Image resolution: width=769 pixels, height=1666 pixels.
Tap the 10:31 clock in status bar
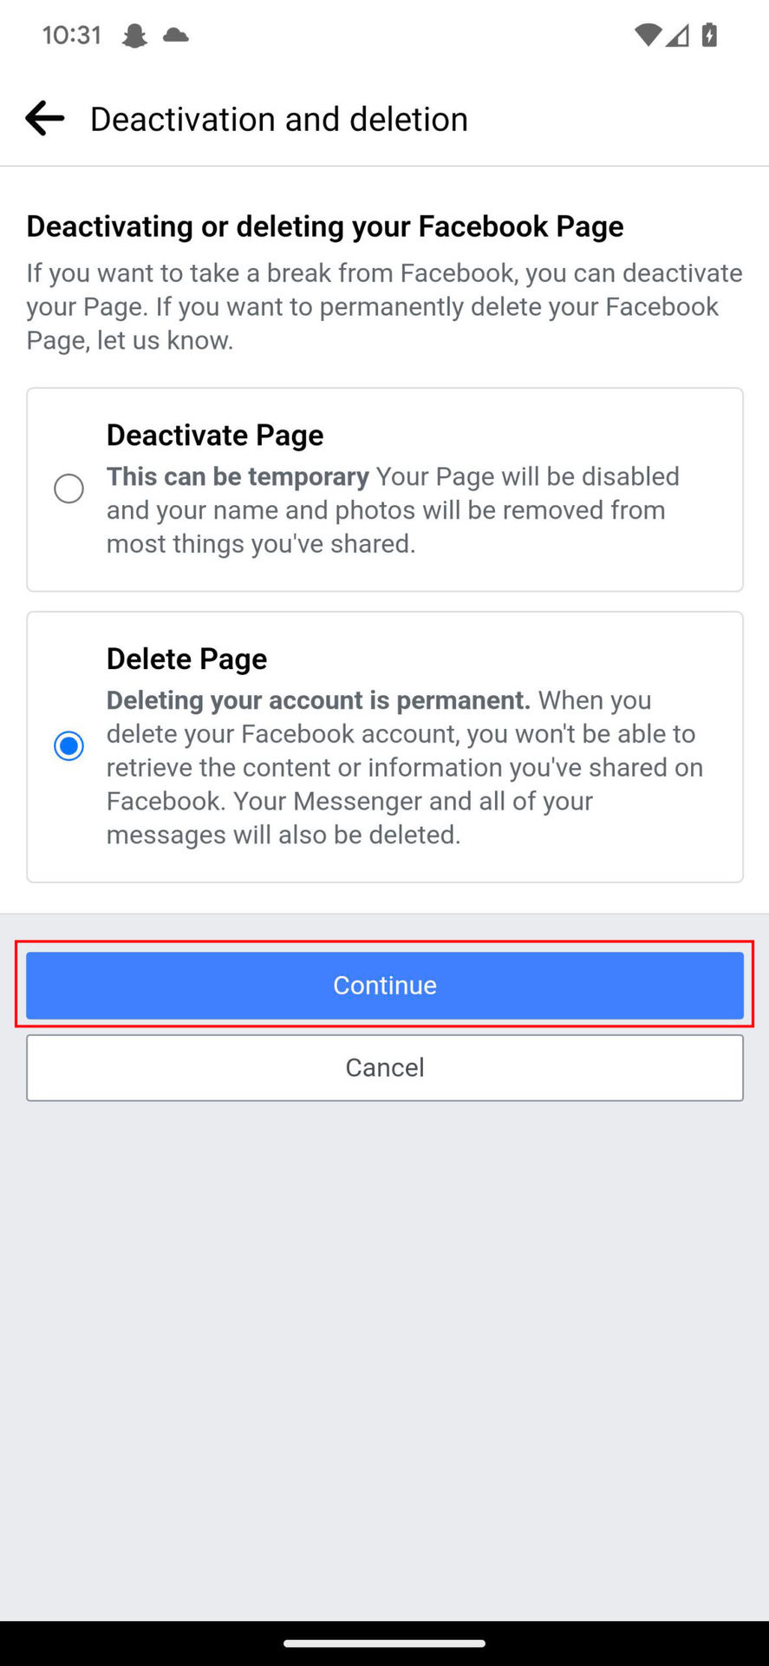(x=72, y=36)
